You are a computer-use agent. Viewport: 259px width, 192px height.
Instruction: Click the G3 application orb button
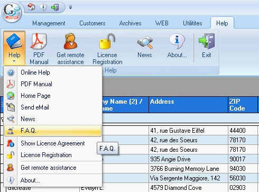pyautogui.click(x=12, y=12)
